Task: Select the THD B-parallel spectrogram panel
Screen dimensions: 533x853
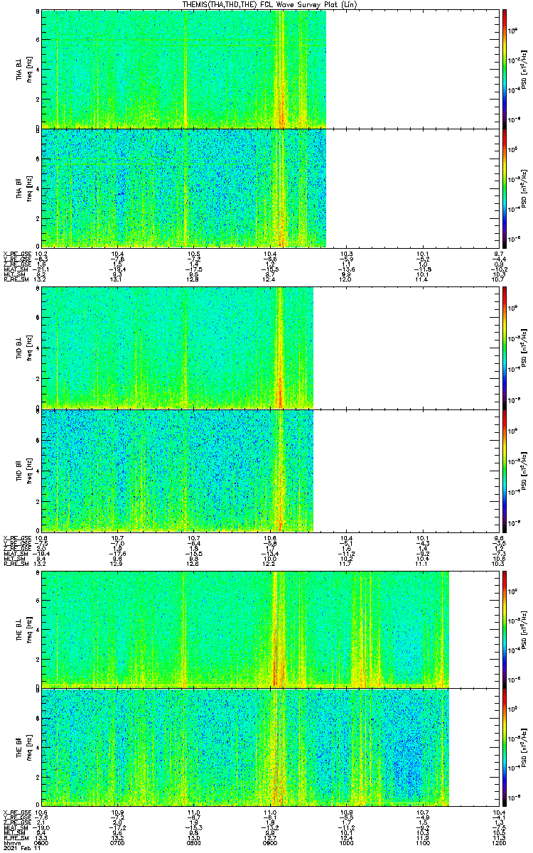Action: click(270, 471)
